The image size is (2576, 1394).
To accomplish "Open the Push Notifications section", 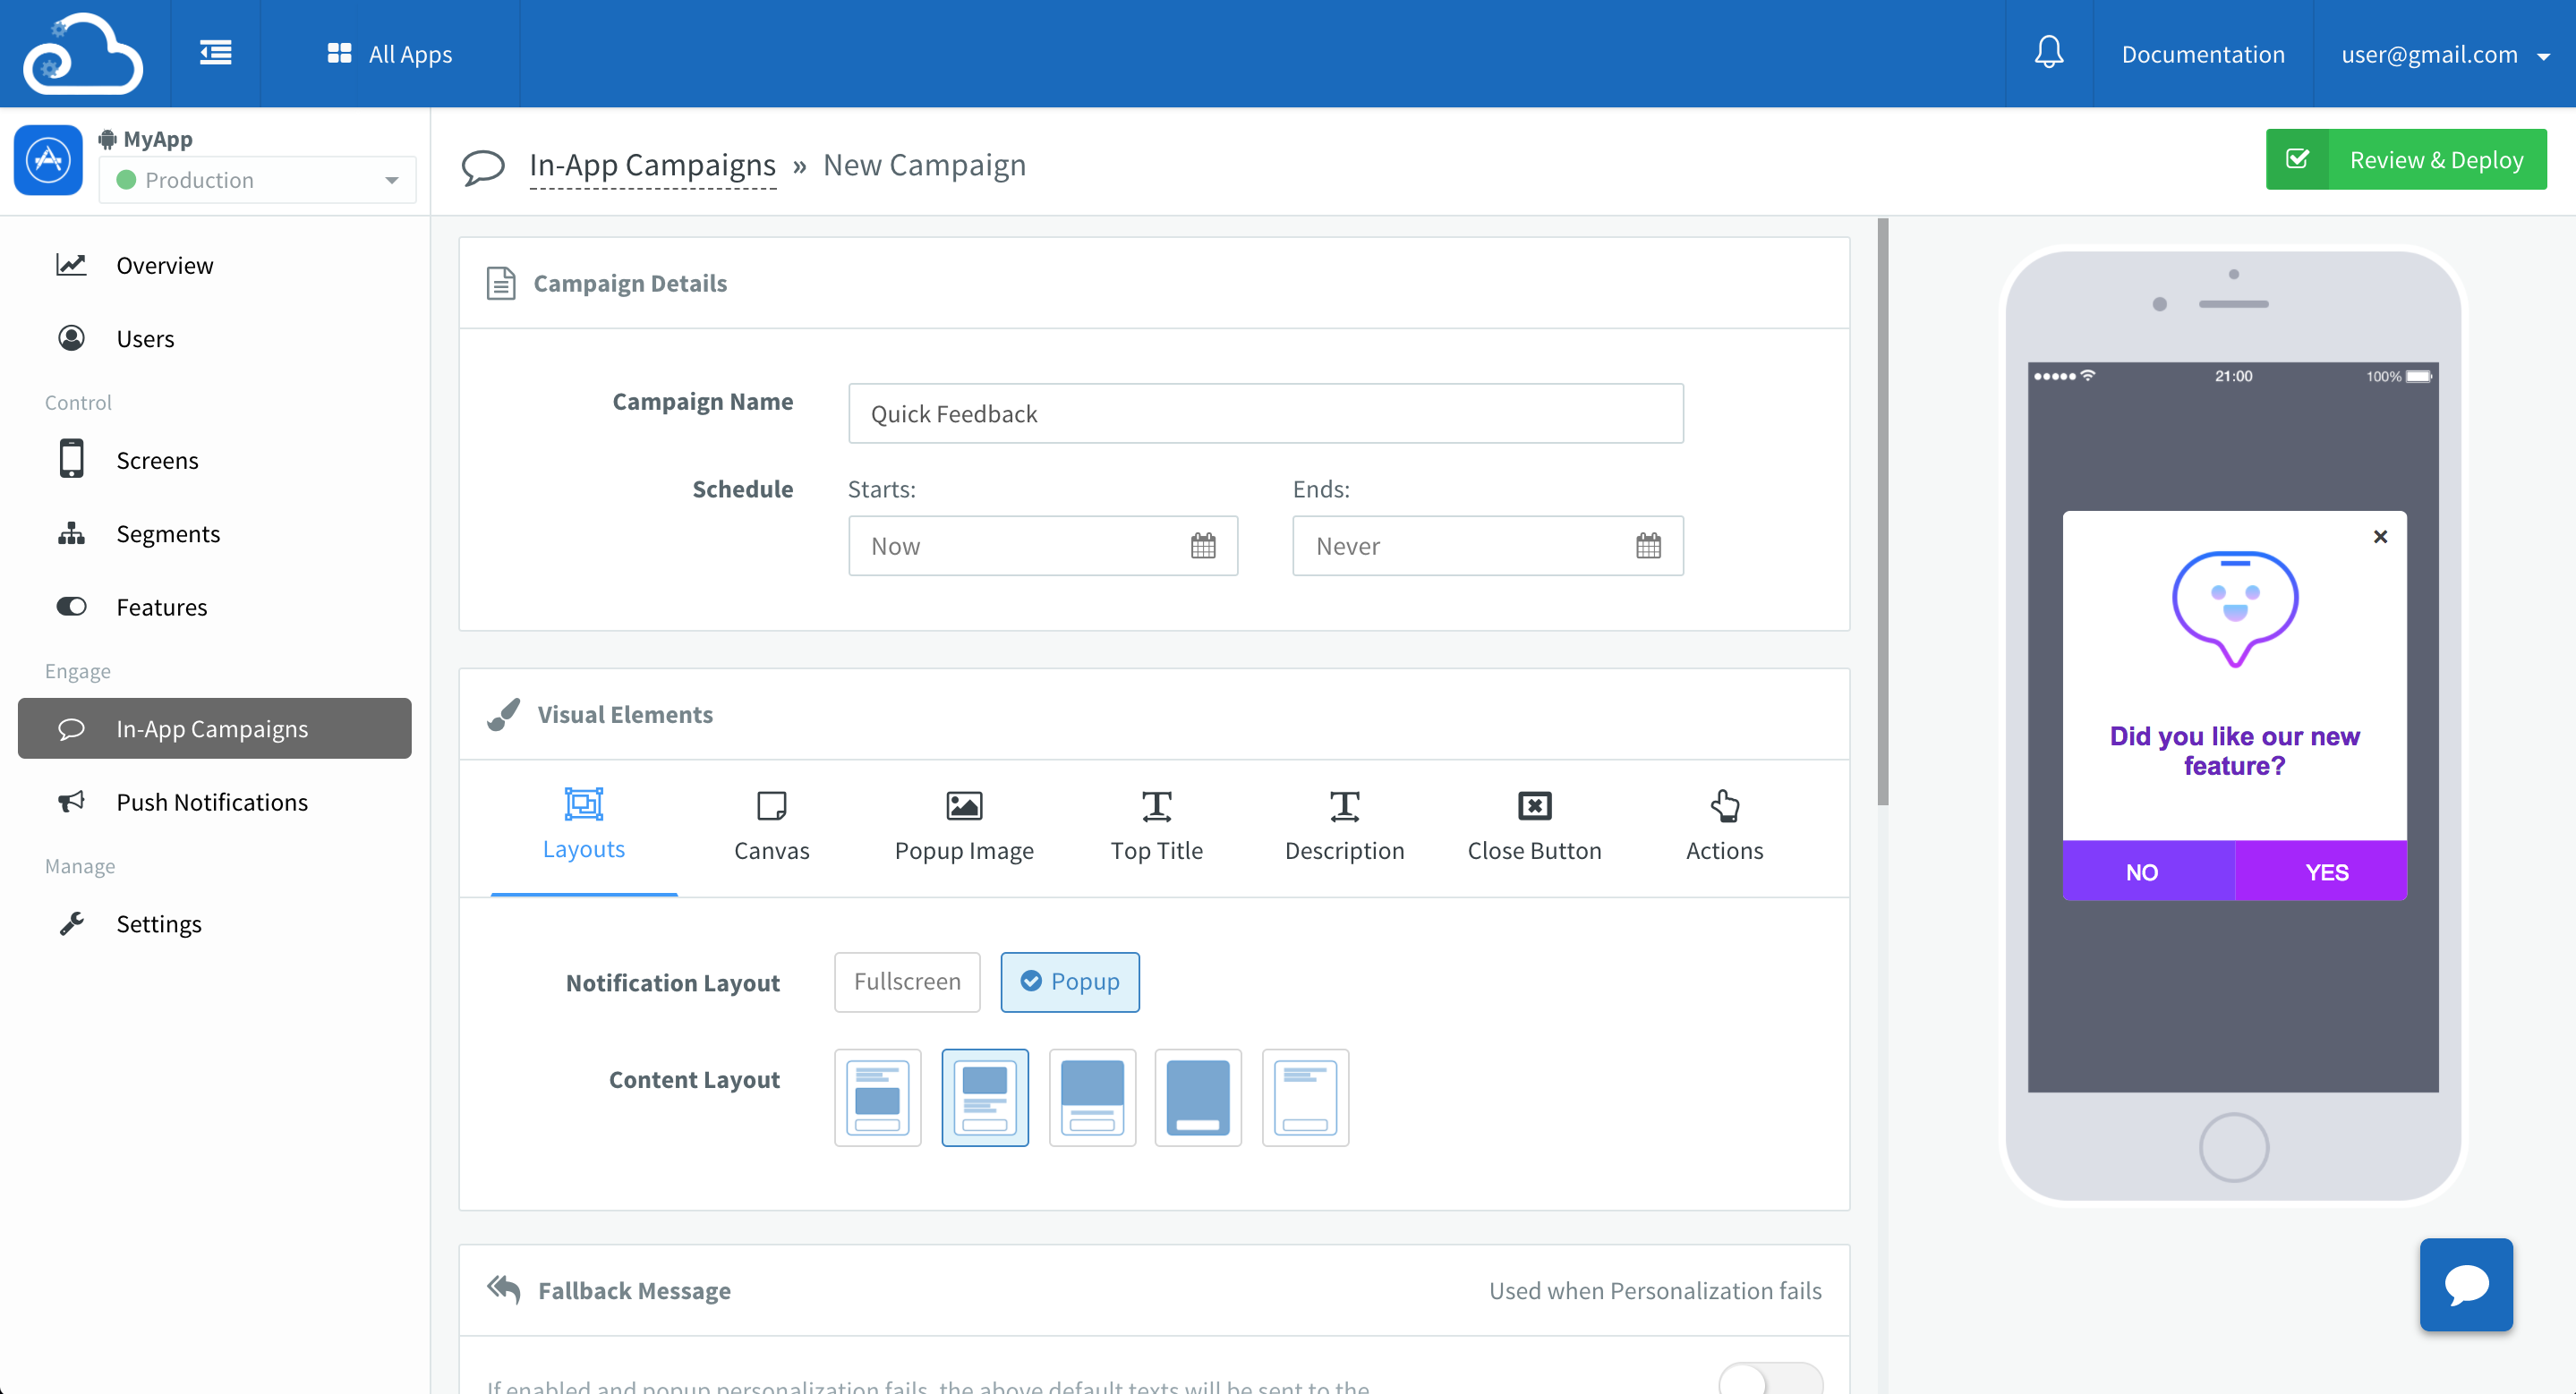I will pyautogui.click(x=212, y=802).
